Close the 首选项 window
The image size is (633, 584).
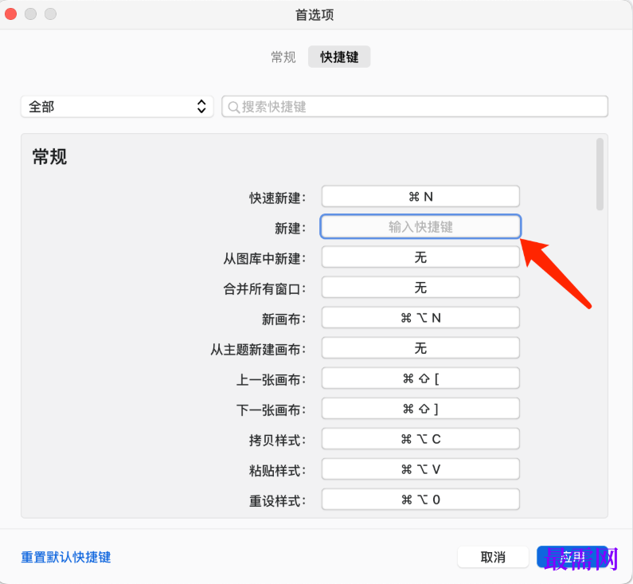pyautogui.click(x=11, y=14)
